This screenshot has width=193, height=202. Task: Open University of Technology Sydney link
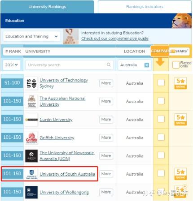coord(64,83)
